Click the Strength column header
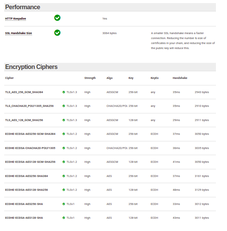This screenshot has height=231, width=227. coord(90,78)
